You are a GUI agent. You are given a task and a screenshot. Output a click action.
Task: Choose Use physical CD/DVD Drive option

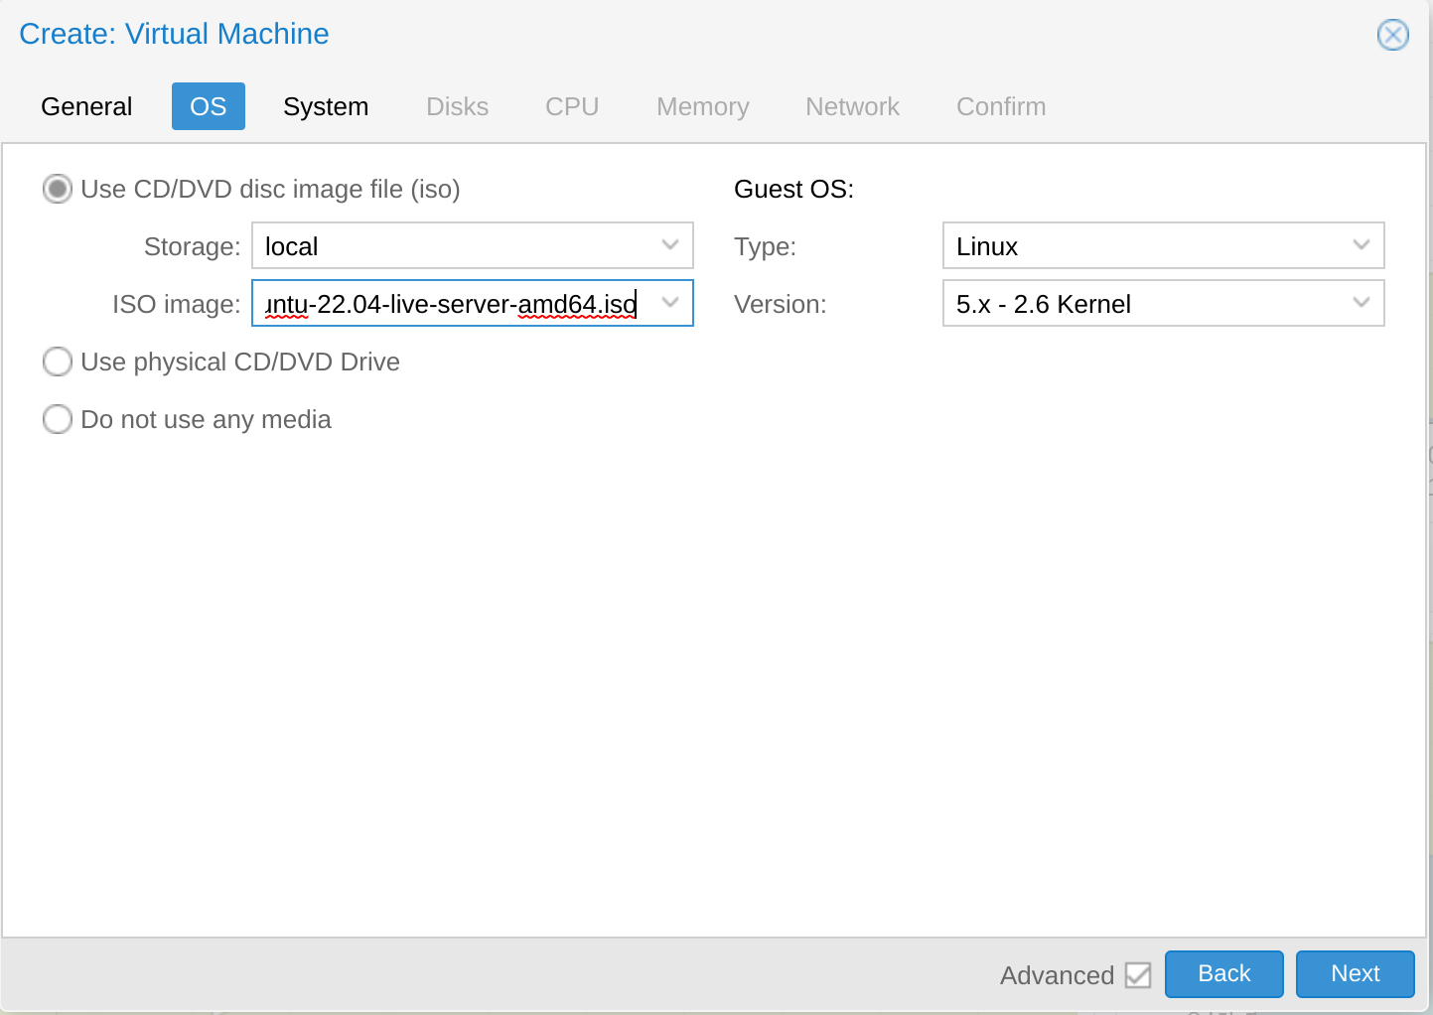58,362
